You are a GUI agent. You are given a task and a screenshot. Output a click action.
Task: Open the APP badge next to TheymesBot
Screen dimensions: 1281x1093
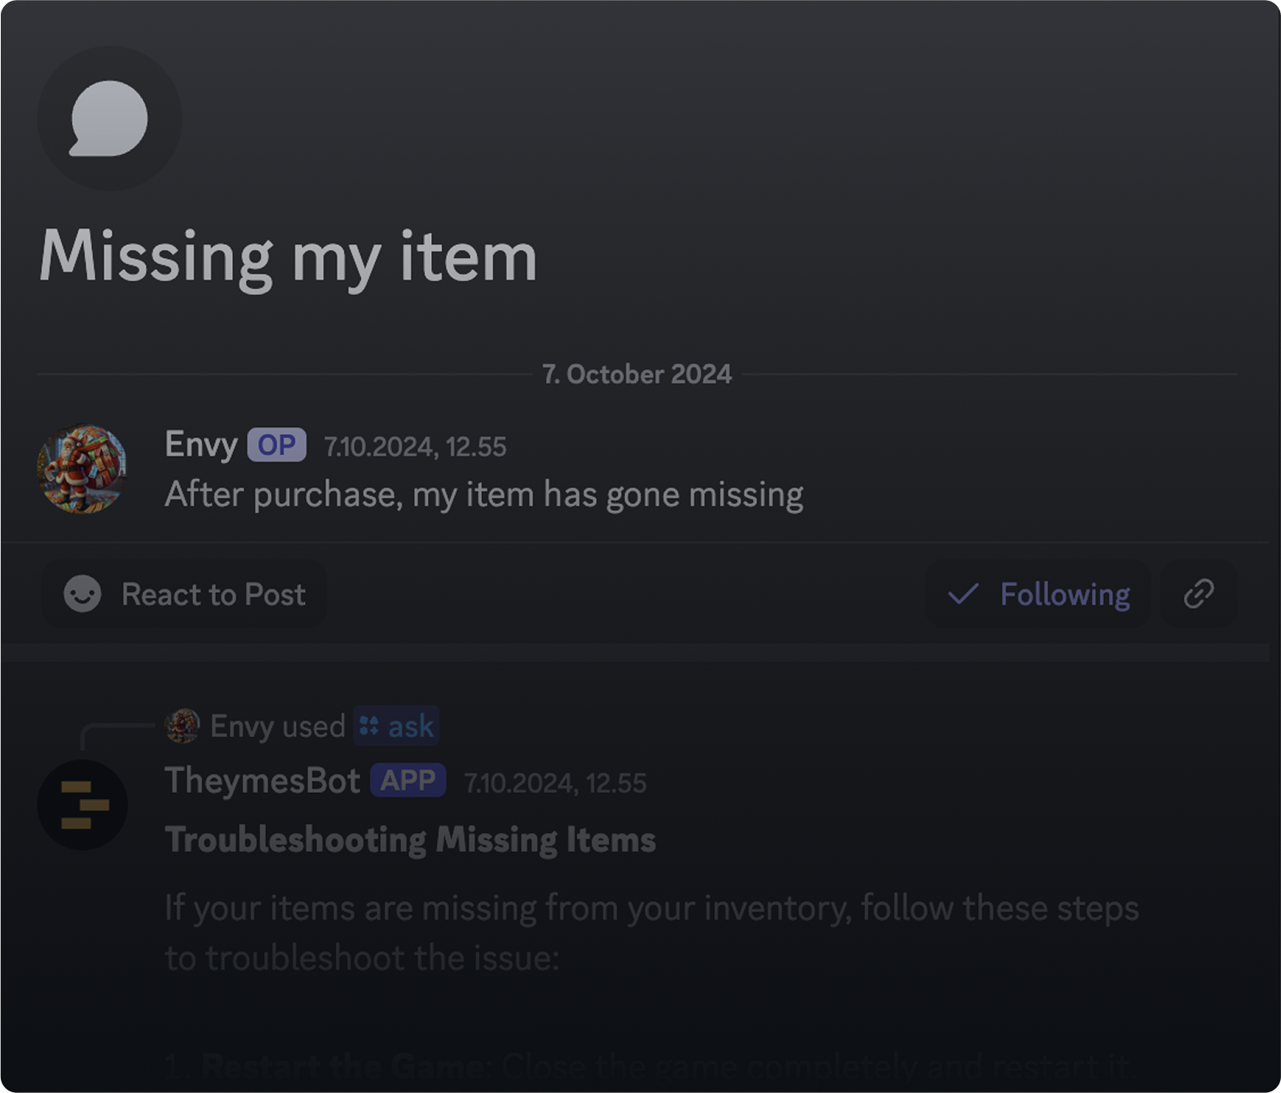click(x=408, y=780)
